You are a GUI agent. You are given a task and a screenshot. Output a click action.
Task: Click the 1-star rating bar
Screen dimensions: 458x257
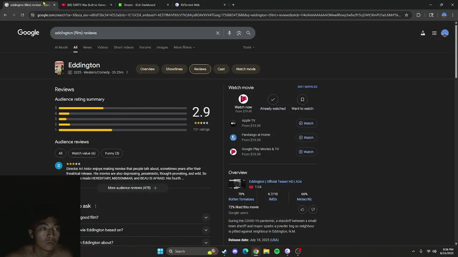click(123, 130)
